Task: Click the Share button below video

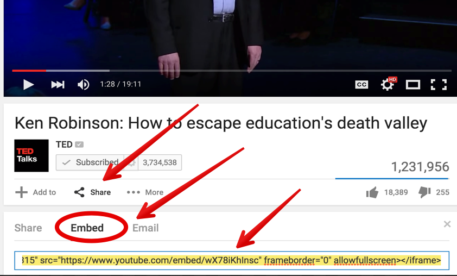Action: click(92, 192)
